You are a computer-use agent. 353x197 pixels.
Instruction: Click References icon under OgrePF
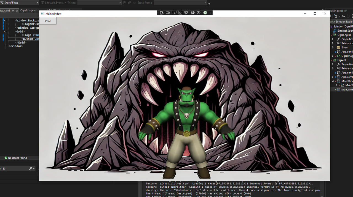[338, 68]
